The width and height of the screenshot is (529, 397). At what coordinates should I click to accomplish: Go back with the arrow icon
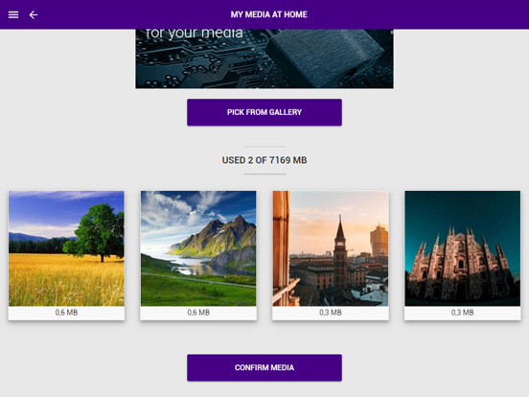(33, 14)
